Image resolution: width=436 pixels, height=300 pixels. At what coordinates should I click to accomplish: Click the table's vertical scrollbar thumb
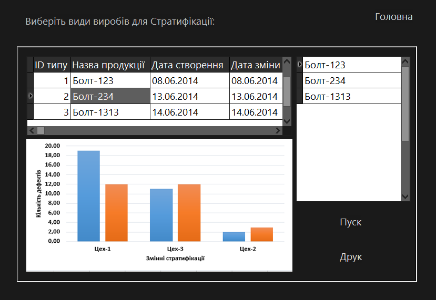pos(287,91)
